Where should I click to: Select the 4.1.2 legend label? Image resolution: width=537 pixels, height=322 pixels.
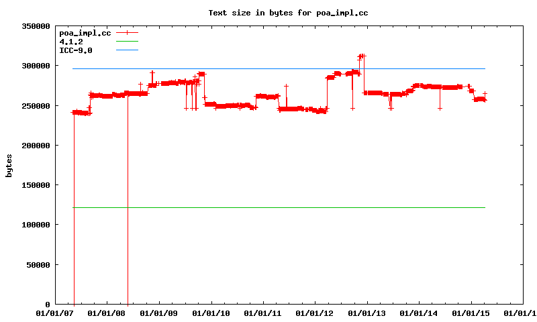click(x=71, y=42)
